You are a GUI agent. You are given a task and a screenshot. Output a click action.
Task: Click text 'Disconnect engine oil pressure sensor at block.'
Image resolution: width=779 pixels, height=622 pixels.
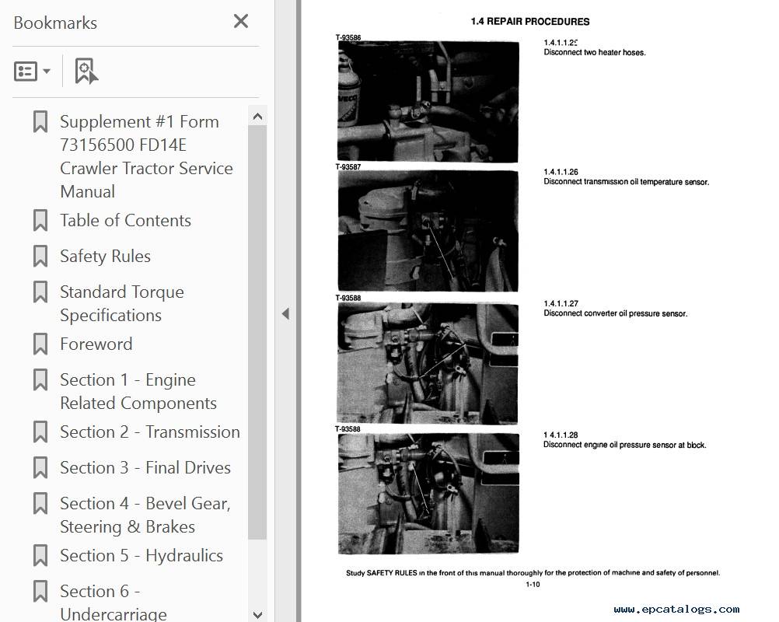624,445
